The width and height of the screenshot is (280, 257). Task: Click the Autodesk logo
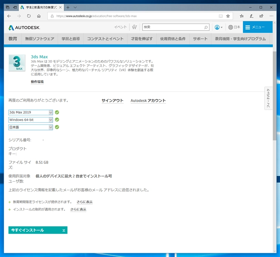coord(24,28)
